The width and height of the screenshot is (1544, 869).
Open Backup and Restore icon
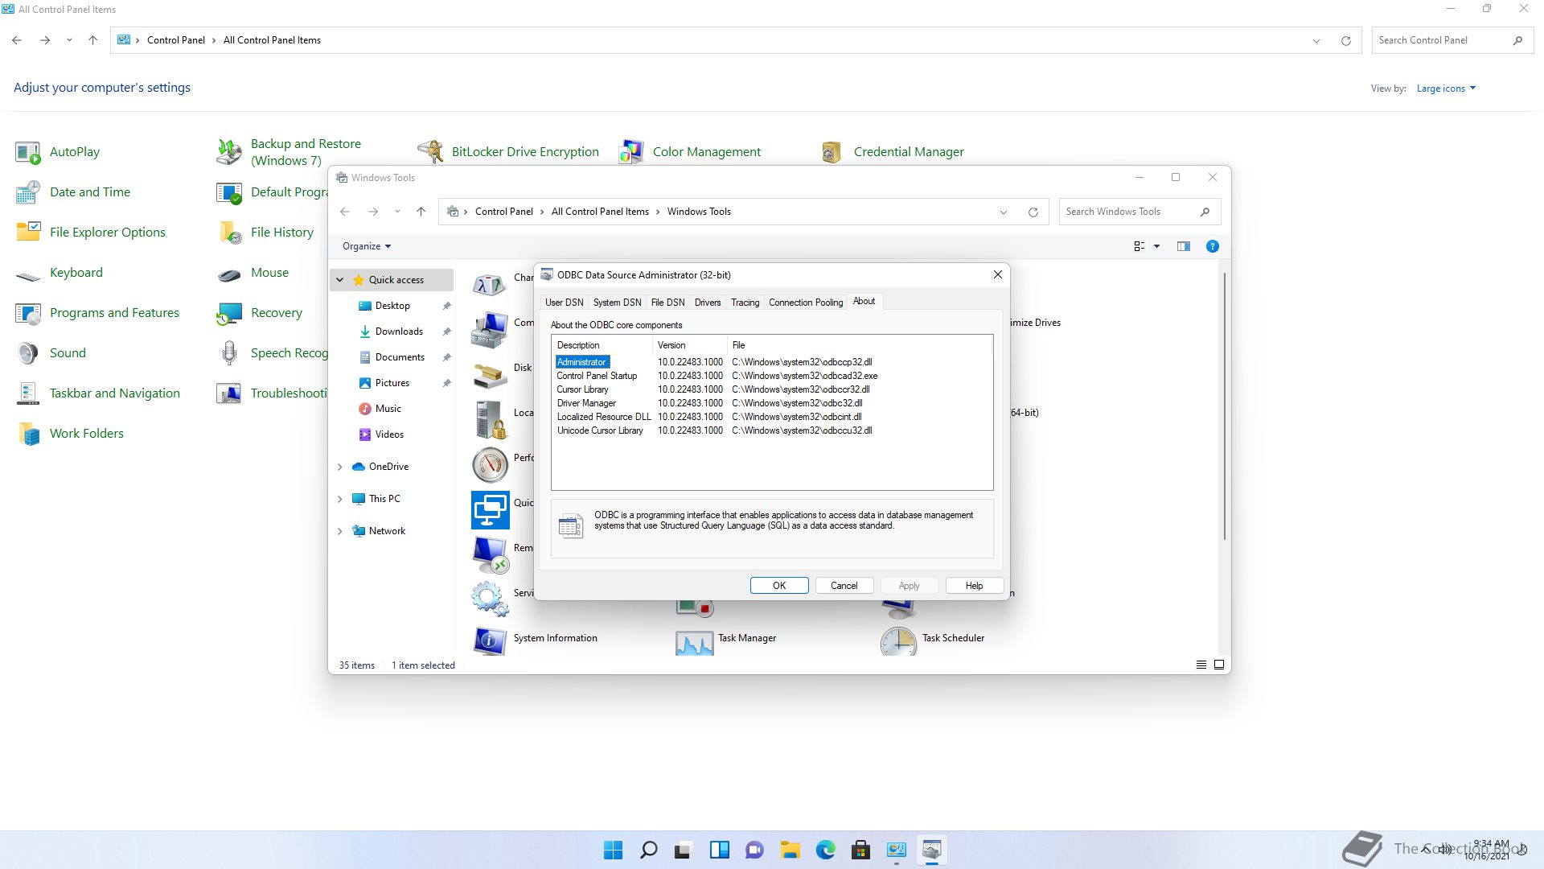pyautogui.click(x=229, y=152)
